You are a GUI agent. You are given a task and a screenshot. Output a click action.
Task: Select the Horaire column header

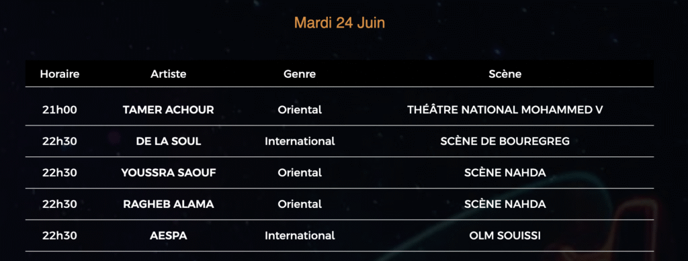pos(60,74)
